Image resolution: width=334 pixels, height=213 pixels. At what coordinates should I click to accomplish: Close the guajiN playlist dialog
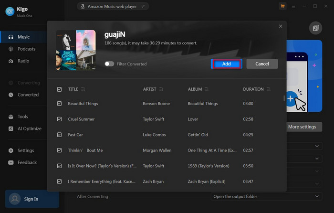(281, 26)
